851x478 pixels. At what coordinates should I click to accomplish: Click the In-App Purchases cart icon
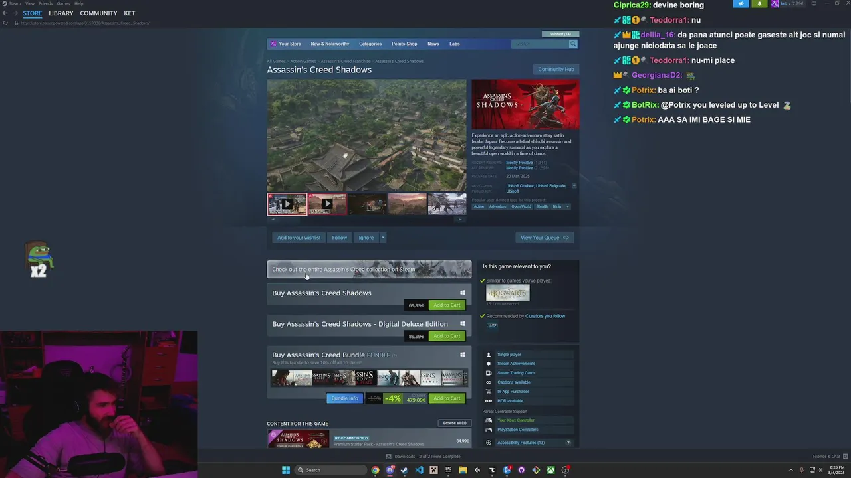tap(489, 392)
